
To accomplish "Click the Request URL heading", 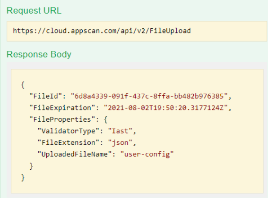I will coord(34,10).
